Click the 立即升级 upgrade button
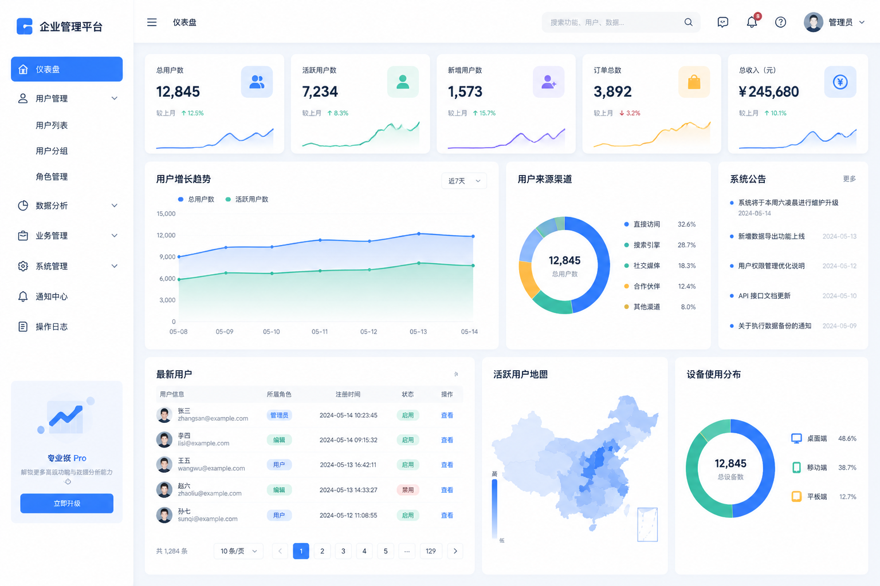This screenshot has width=880, height=586. (66, 504)
